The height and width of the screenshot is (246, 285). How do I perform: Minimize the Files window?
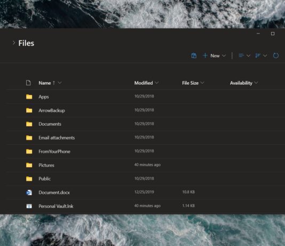(x=258, y=34)
